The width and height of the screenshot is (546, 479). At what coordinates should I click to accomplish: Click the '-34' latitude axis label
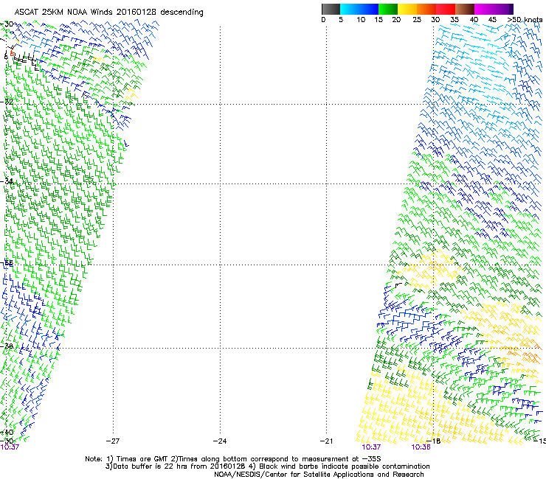tap(7, 181)
